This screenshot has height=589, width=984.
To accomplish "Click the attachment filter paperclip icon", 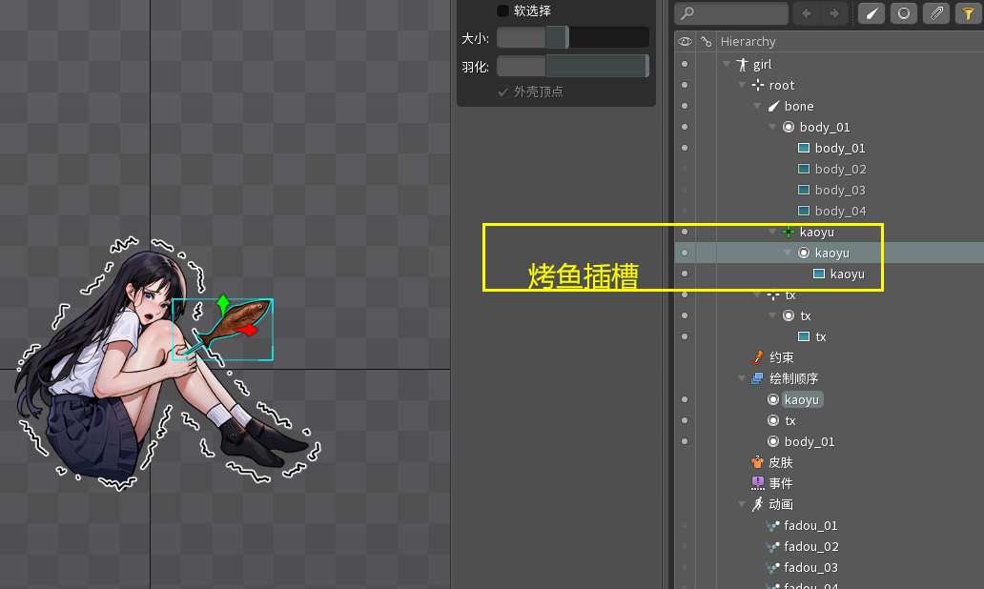I will click(x=936, y=13).
